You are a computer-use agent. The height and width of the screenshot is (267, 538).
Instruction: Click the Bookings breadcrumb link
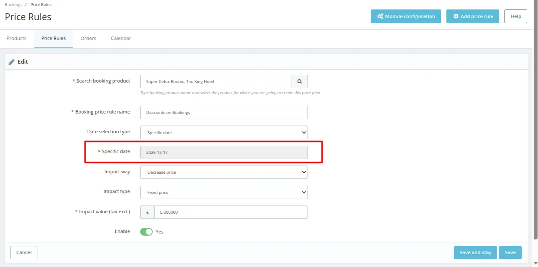13,4
